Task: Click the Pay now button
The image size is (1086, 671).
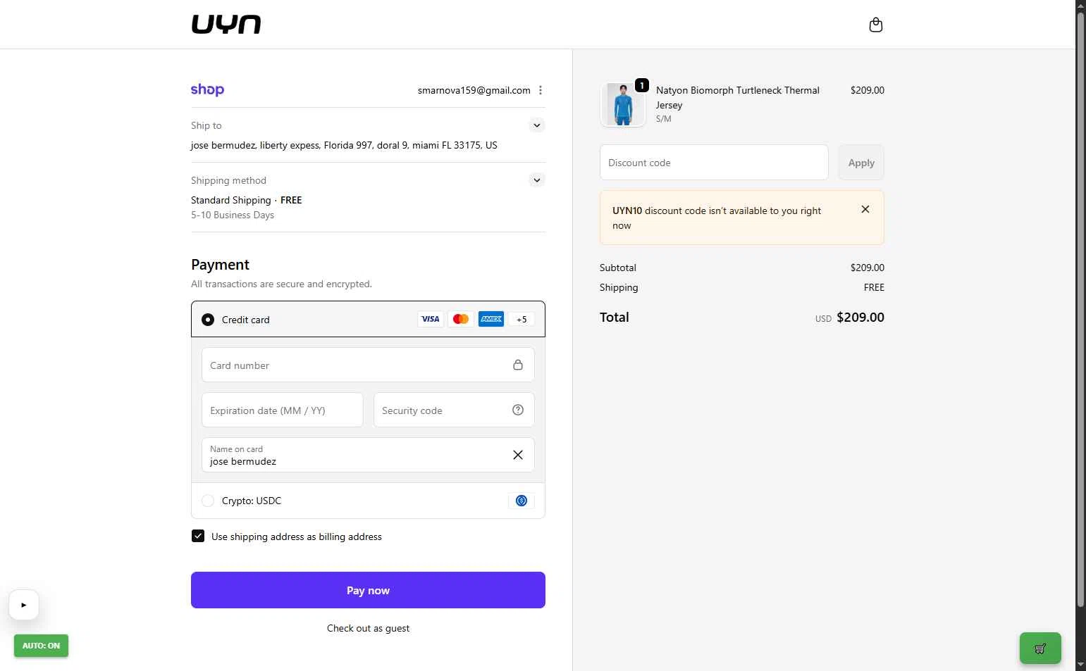Action: coord(368,590)
